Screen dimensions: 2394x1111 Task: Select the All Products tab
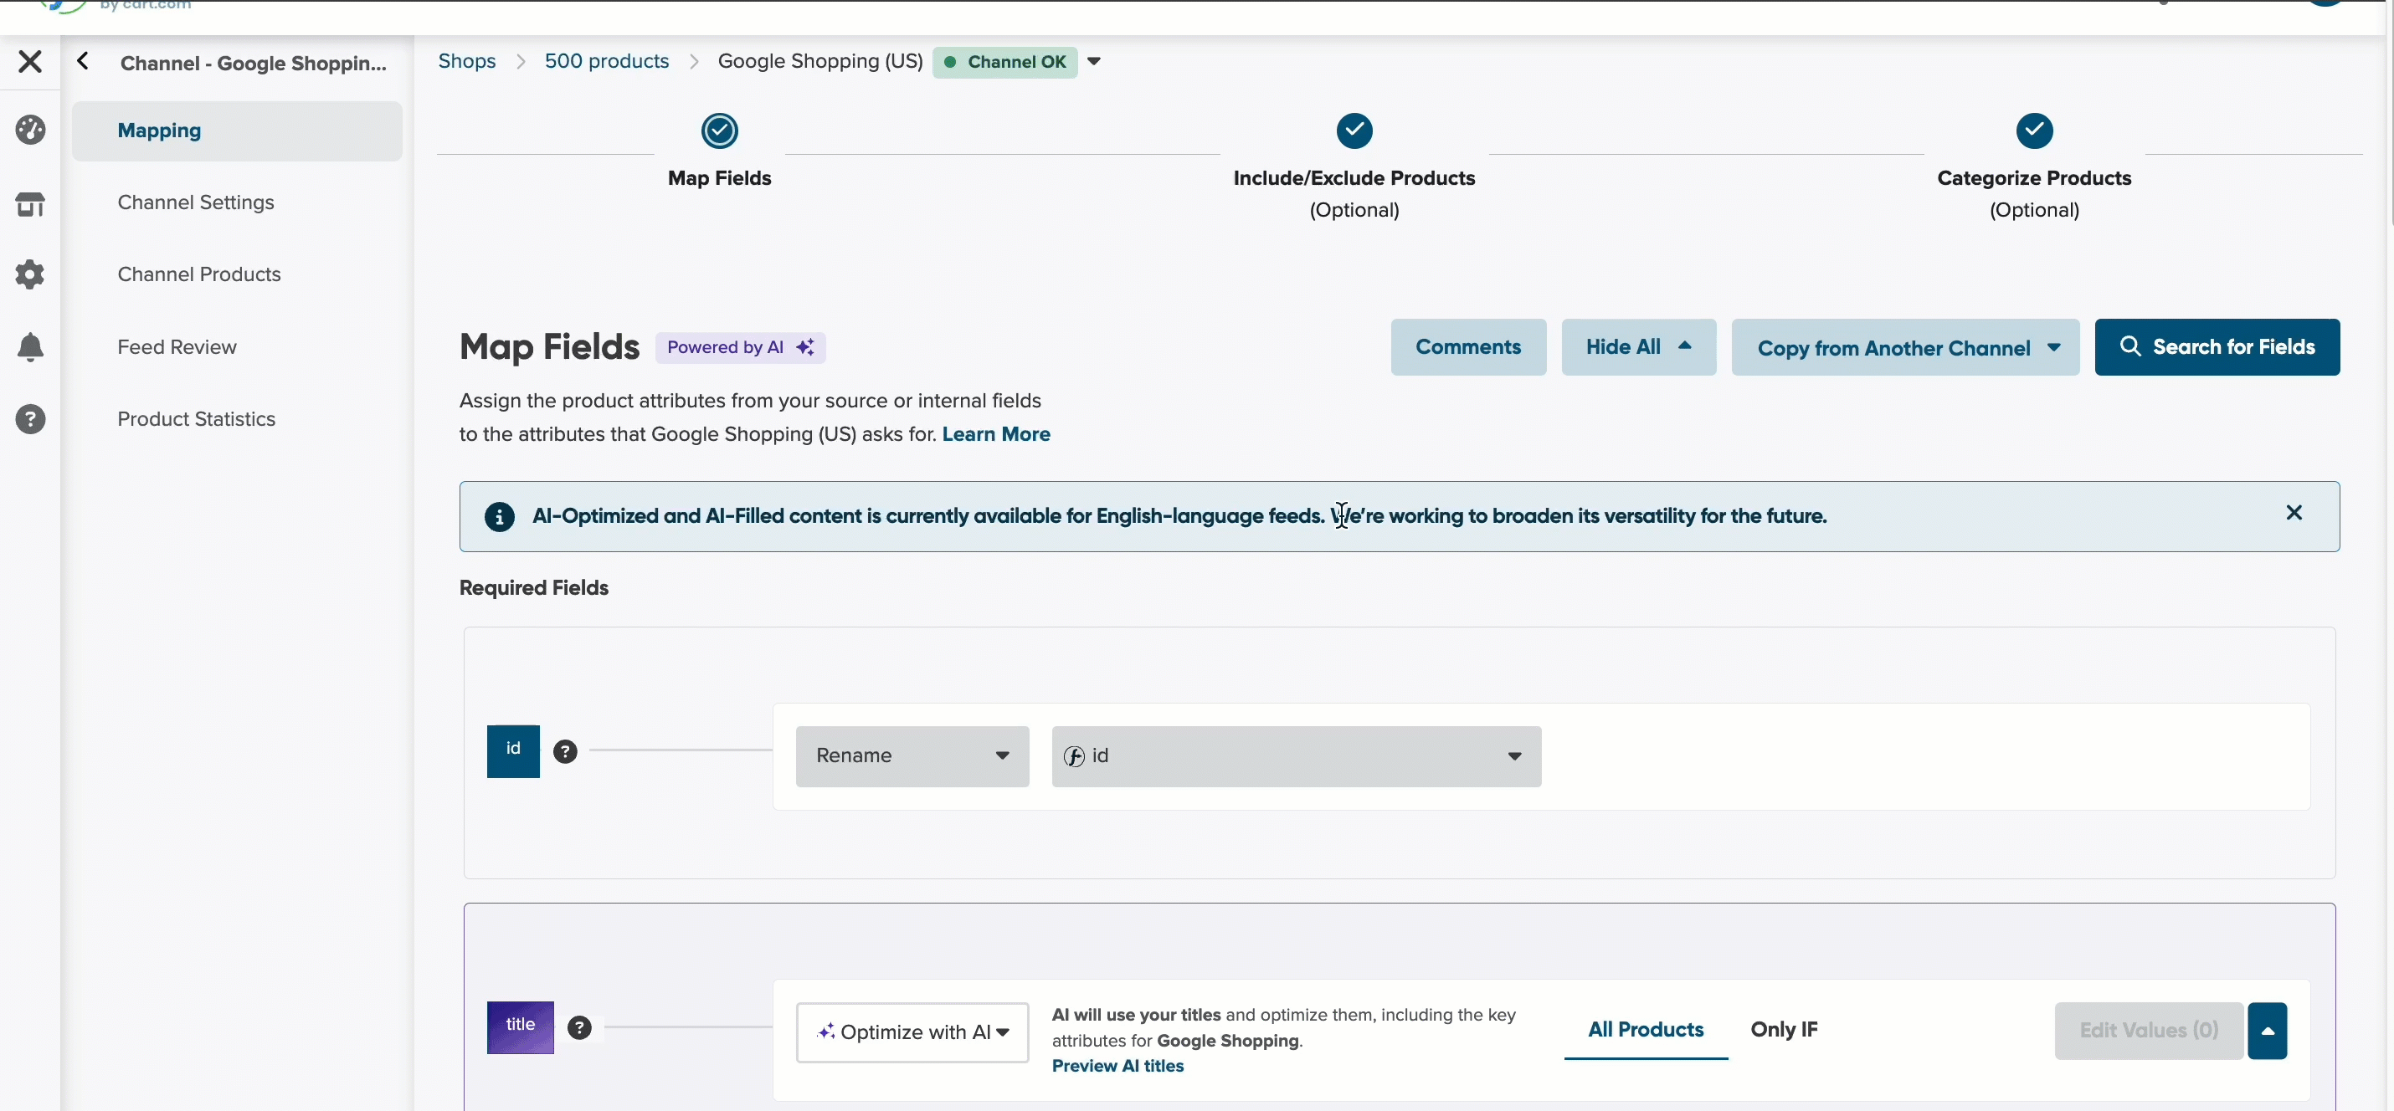coord(1646,1030)
